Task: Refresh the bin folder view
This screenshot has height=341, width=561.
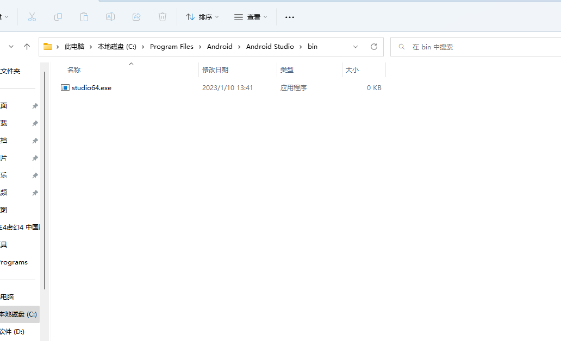Action: tap(374, 47)
